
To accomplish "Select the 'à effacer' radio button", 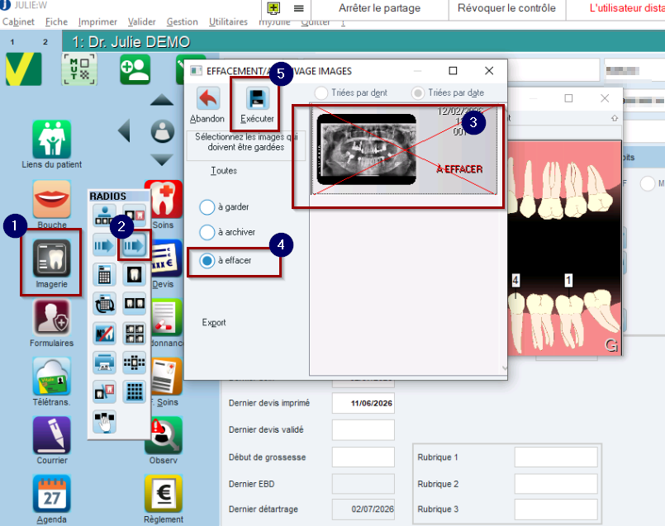I will pyautogui.click(x=207, y=260).
